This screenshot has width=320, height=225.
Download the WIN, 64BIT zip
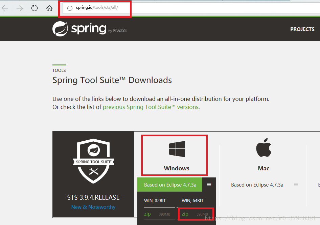click(x=185, y=214)
